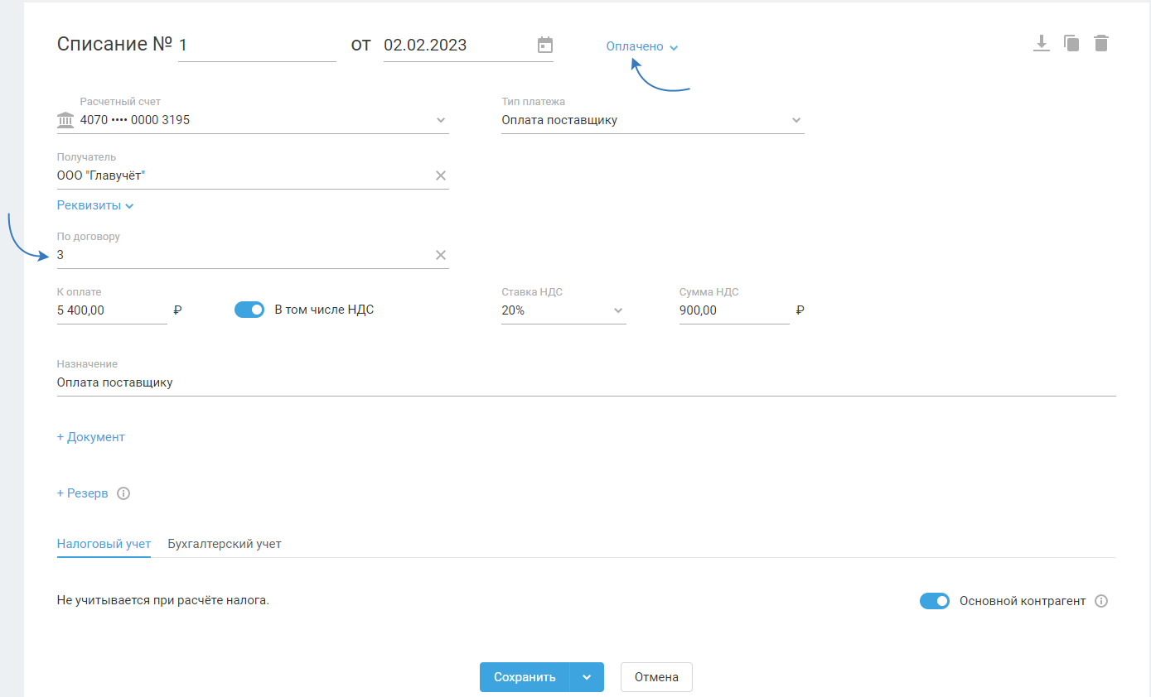This screenshot has height=697, width=1151.
Task: Show info about Резерв
Action: pos(123,493)
